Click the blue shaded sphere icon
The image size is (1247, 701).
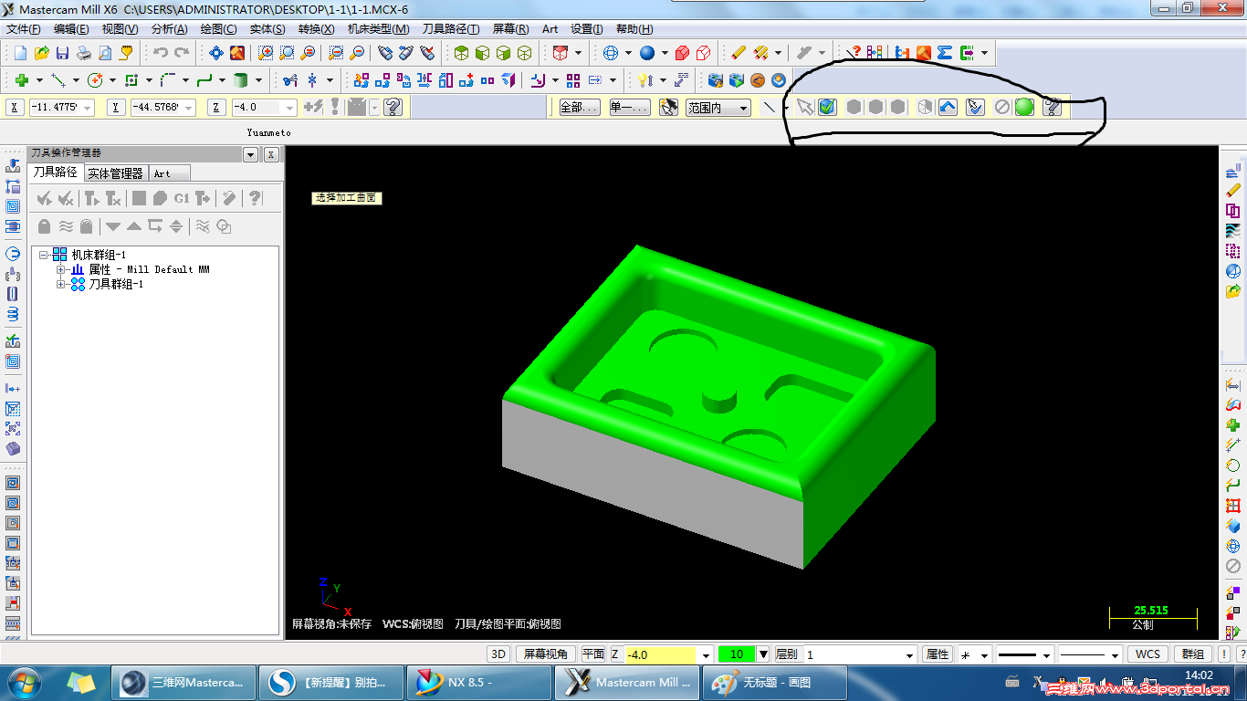[647, 53]
